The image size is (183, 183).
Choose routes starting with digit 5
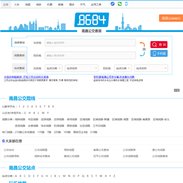point(36,107)
